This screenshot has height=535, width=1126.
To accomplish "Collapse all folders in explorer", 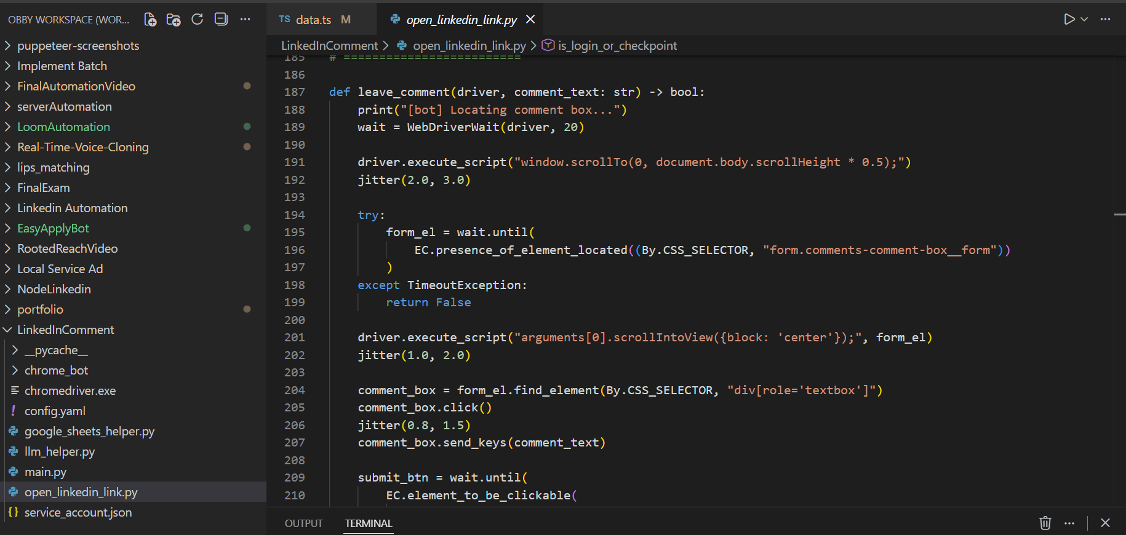I will click(x=221, y=20).
